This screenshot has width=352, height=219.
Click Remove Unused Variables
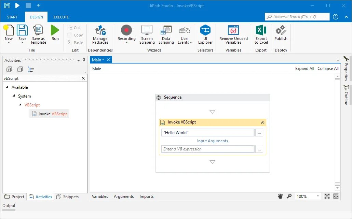point(233,34)
